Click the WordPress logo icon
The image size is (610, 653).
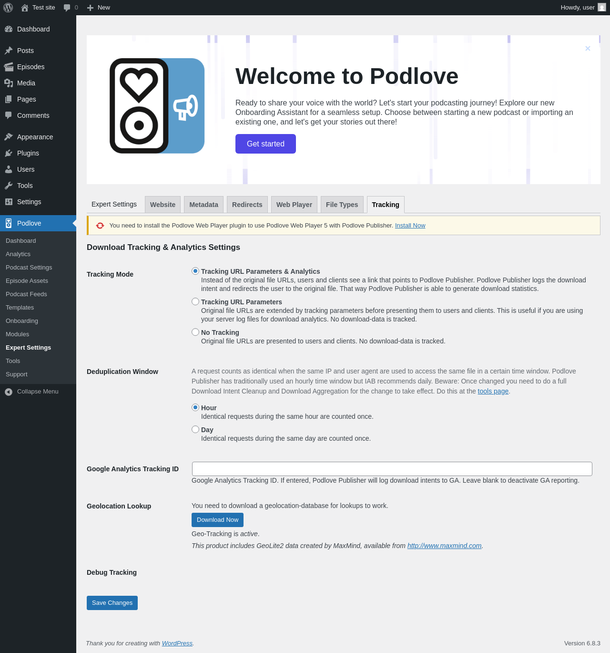pos(8,8)
